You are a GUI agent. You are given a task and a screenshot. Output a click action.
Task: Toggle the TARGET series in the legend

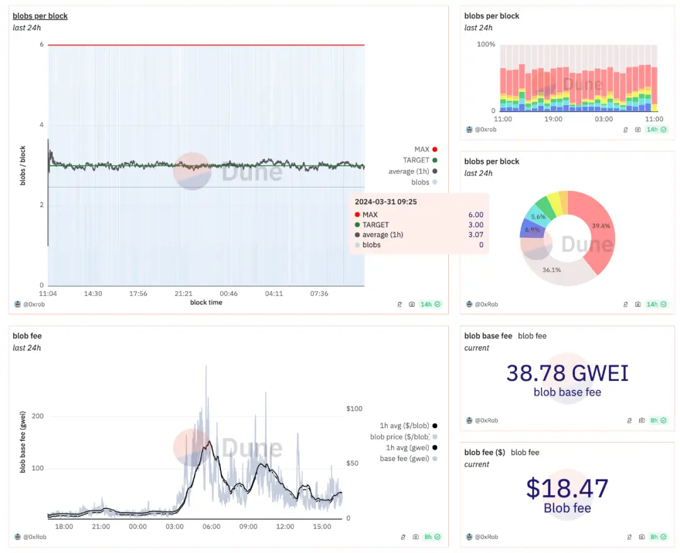(420, 160)
